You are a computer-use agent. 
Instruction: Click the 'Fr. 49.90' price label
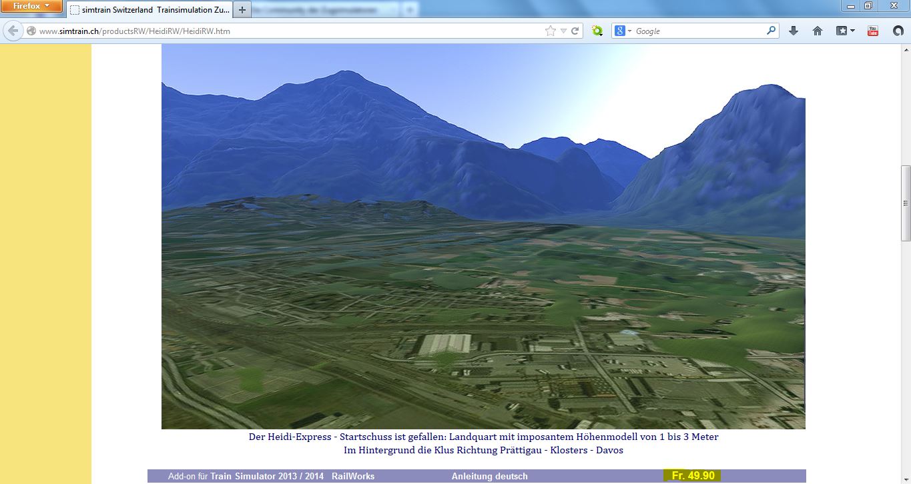click(693, 476)
